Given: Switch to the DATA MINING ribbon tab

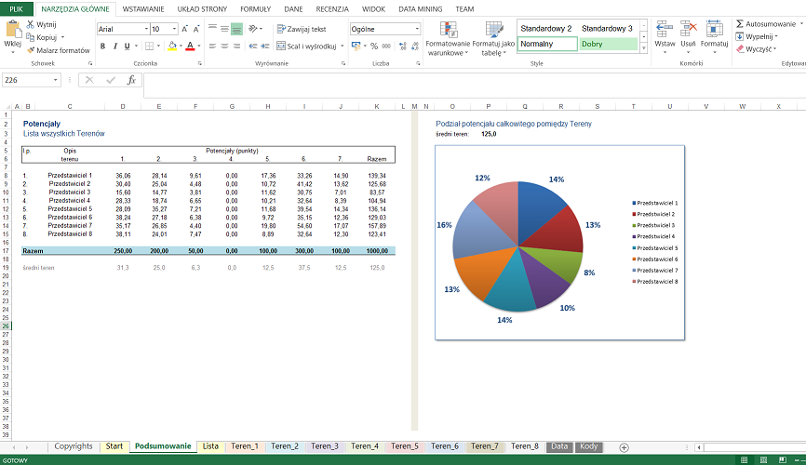Looking at the screenshot, I should 420,8.
